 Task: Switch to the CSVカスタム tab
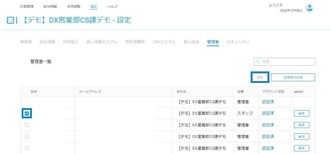click(164, 42)
